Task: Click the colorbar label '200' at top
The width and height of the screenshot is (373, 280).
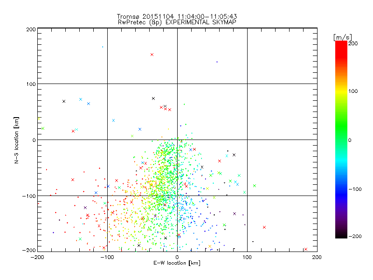Action: click(353, 43)
